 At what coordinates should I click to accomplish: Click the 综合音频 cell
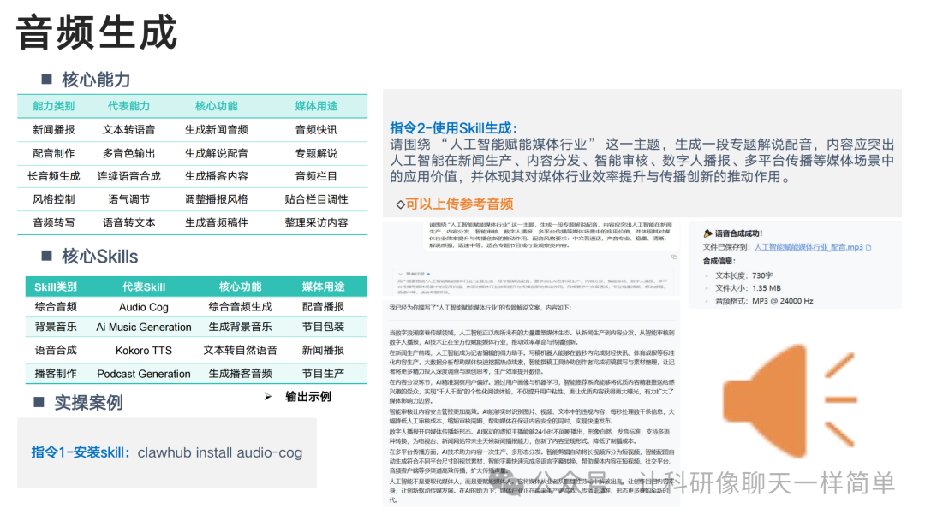[56, 307]
